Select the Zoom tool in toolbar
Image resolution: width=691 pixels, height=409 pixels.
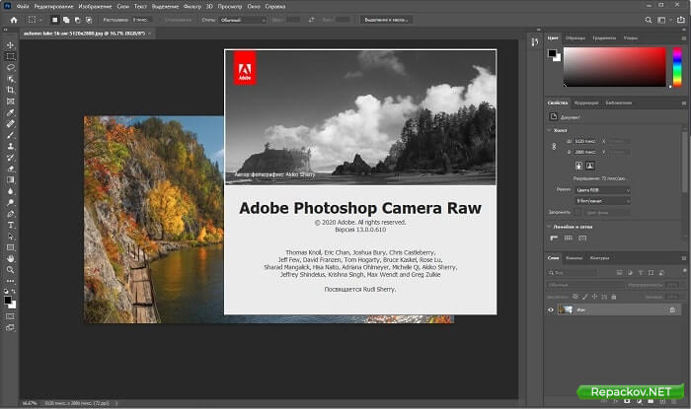[11, 269]
